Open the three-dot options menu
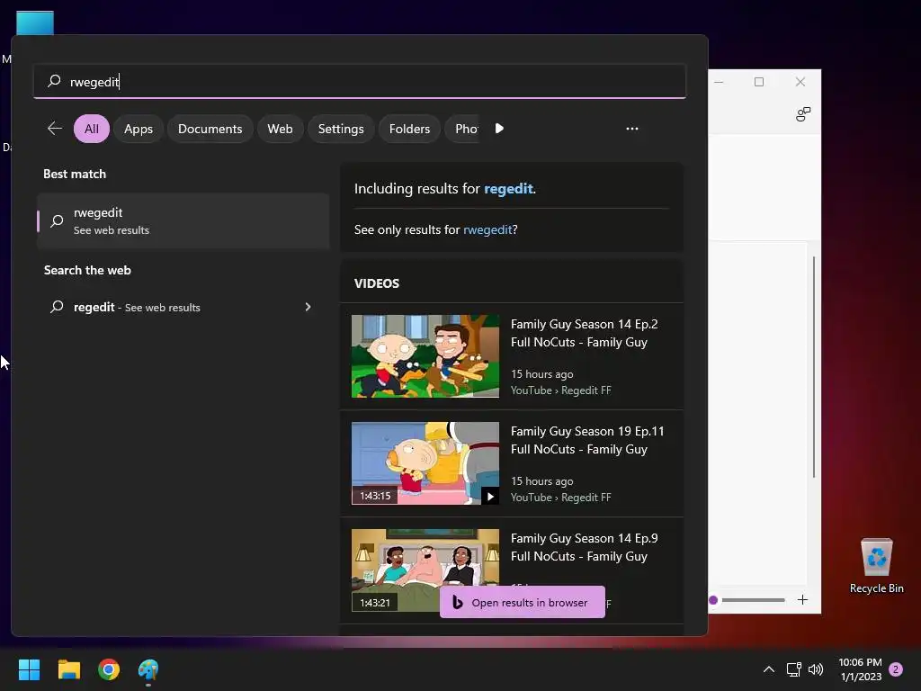Image resolution: width=921 pixels, height=691 pixels. coord(632,129)
